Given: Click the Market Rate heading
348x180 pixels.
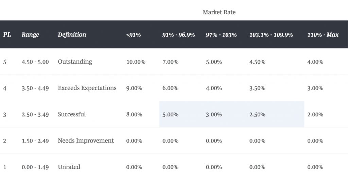Looking at the screenshot, I should [219, 12].
